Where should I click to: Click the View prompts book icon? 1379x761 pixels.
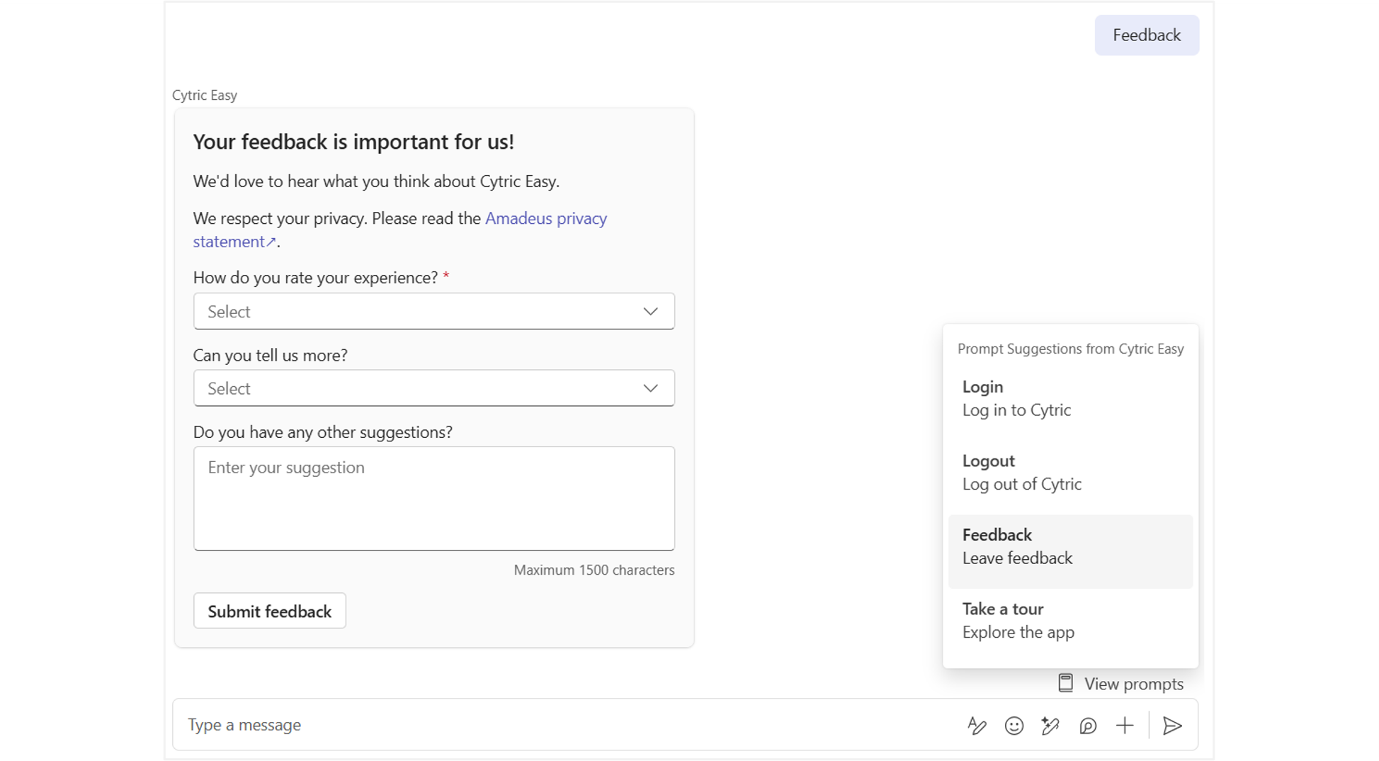(x=1065, y=683)
